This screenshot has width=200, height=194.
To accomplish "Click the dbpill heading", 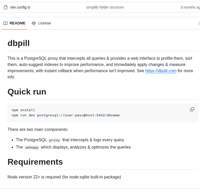I will click(18, 43).
